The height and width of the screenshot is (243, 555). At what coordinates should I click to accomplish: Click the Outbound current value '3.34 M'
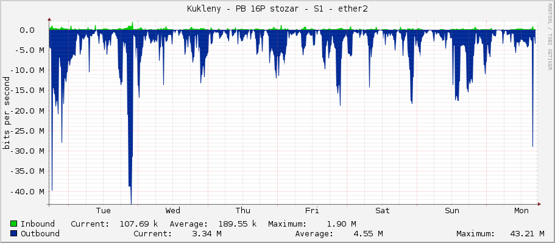(x=205, y=233)
